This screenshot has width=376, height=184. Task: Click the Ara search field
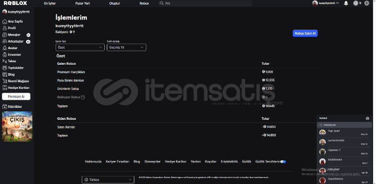click(205, 3)
